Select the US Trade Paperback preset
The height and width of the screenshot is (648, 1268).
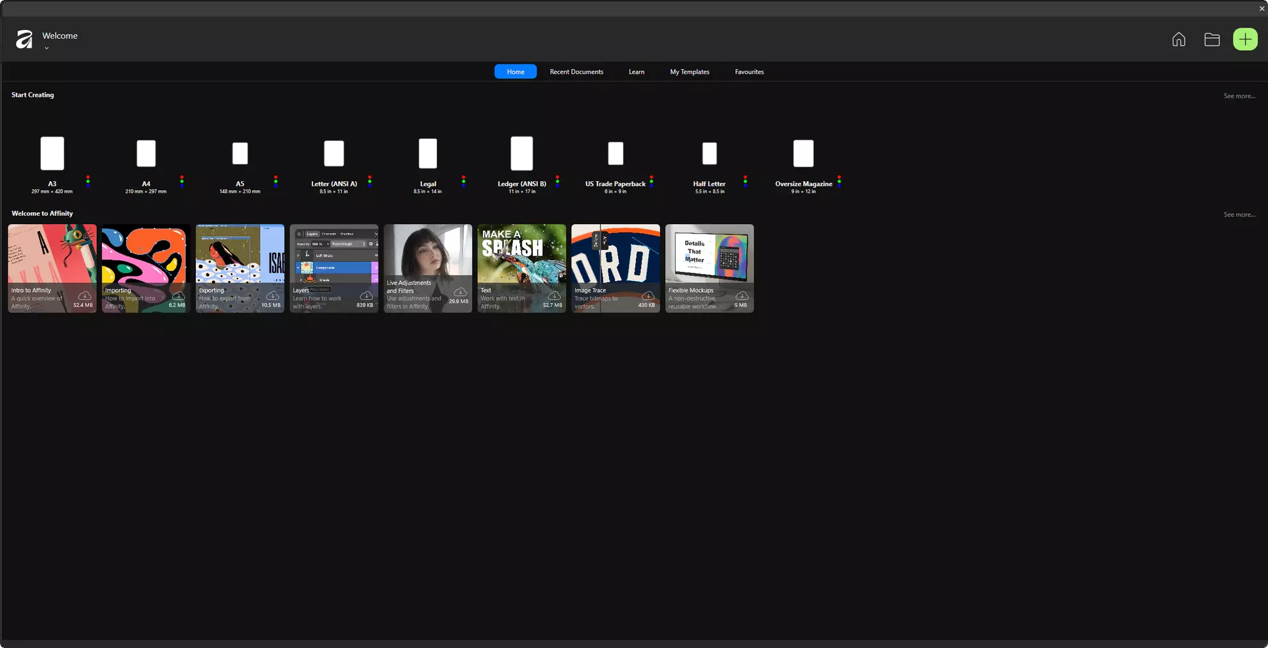coord(615,154)
